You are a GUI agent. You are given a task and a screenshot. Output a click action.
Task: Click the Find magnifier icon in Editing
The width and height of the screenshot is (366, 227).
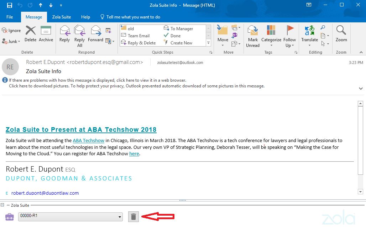tap(323, 28)
